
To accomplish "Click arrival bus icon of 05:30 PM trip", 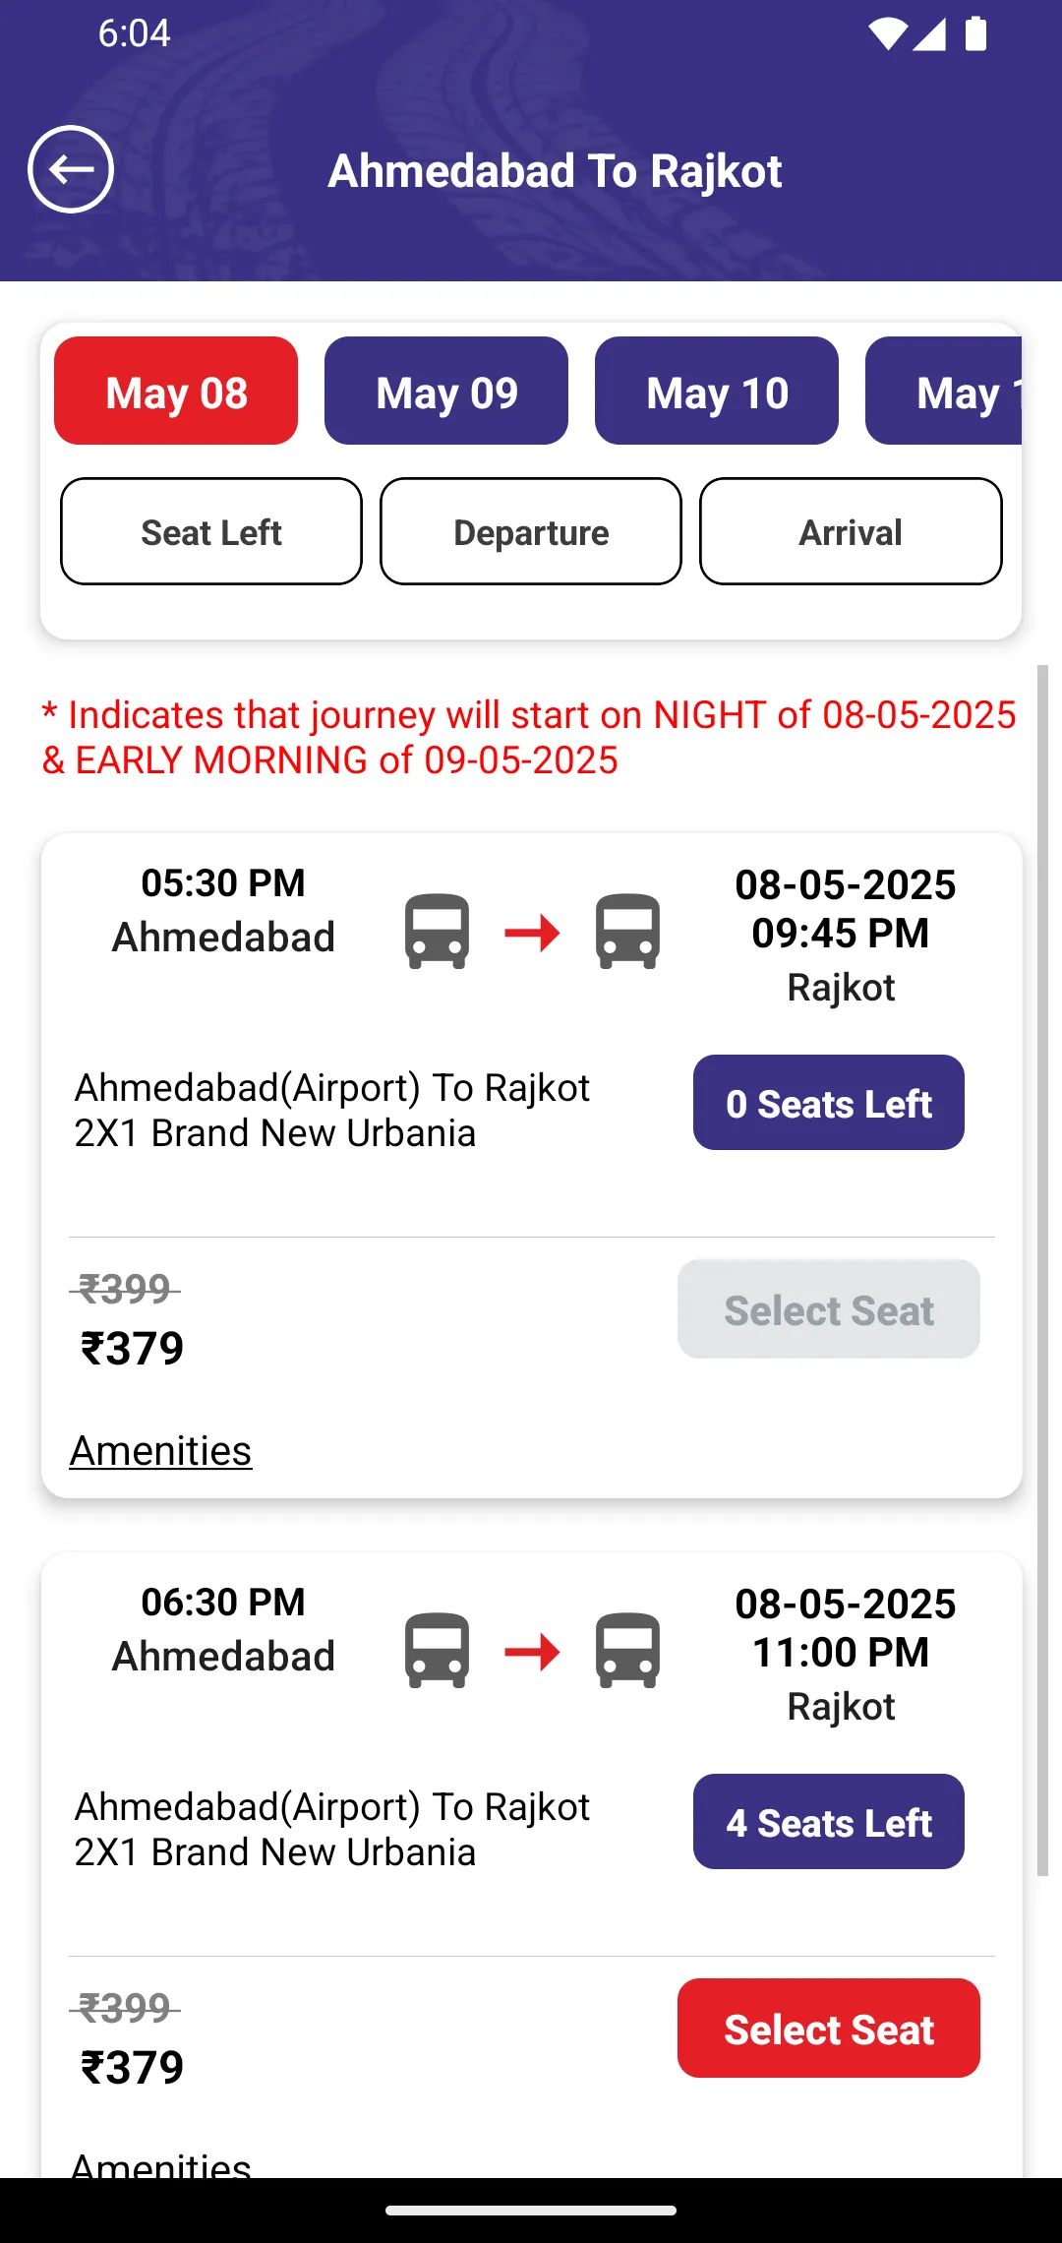I will (627, 931).
